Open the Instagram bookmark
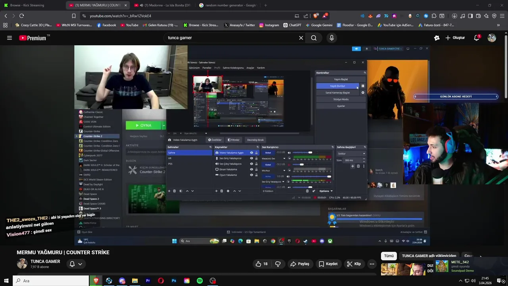Viewport: 508px width, 286px height. [x=269, y=25]
